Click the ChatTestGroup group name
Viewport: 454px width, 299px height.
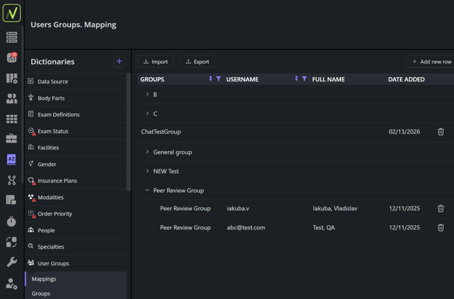tap(161, 132)
